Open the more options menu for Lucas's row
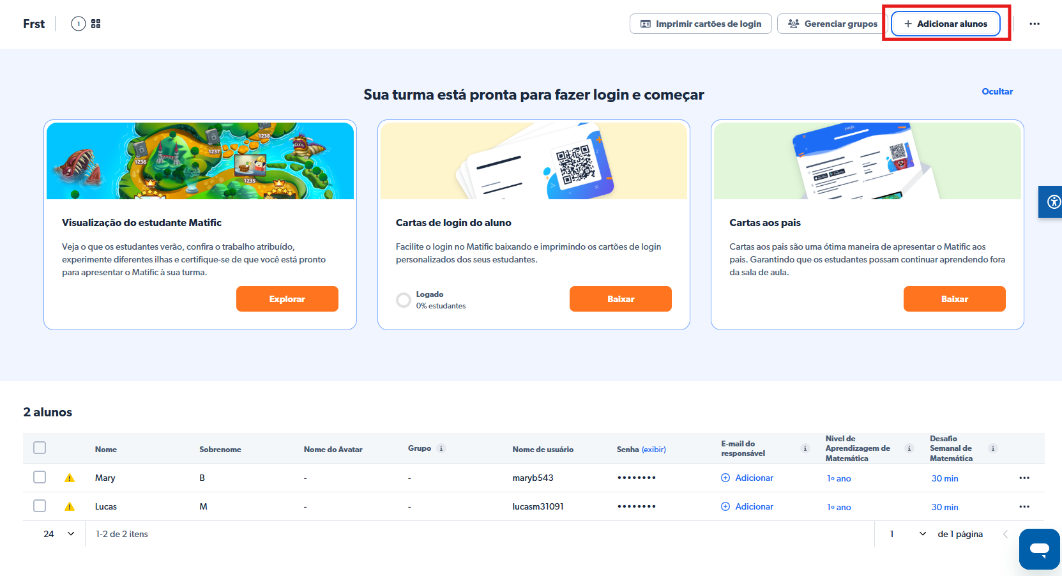The height and width of the screenshot is (576, 1062). [x=1024, y=506]
